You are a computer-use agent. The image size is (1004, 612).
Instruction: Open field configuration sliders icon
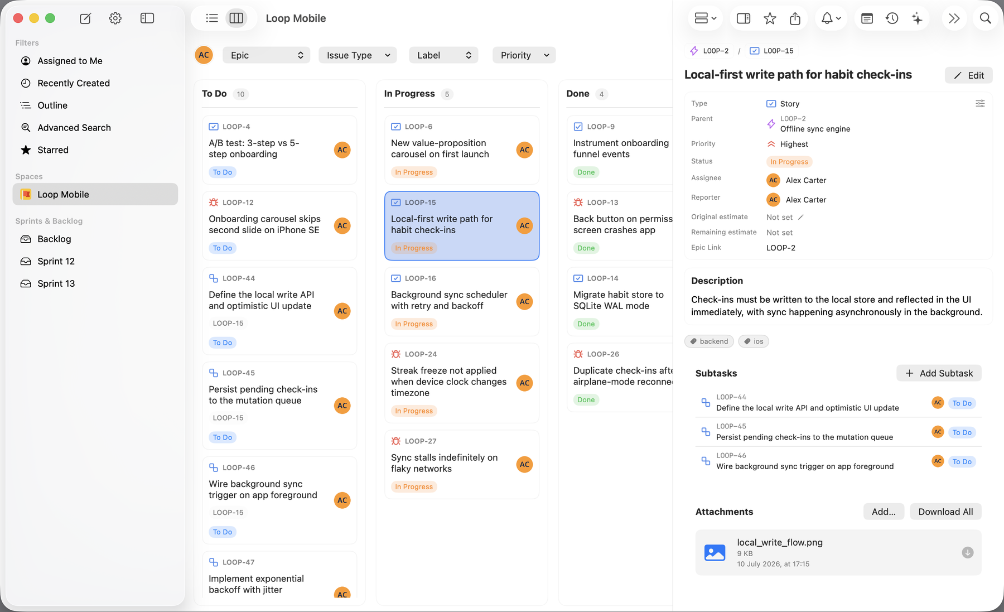point(980,104)
